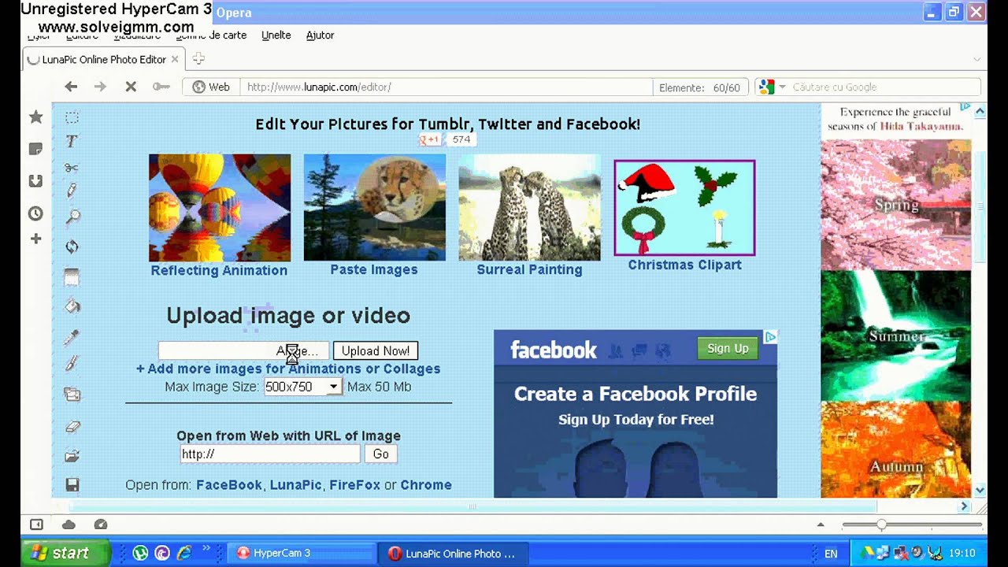
Task: Click Add more images for Animations link
Action: coord(288,369)
